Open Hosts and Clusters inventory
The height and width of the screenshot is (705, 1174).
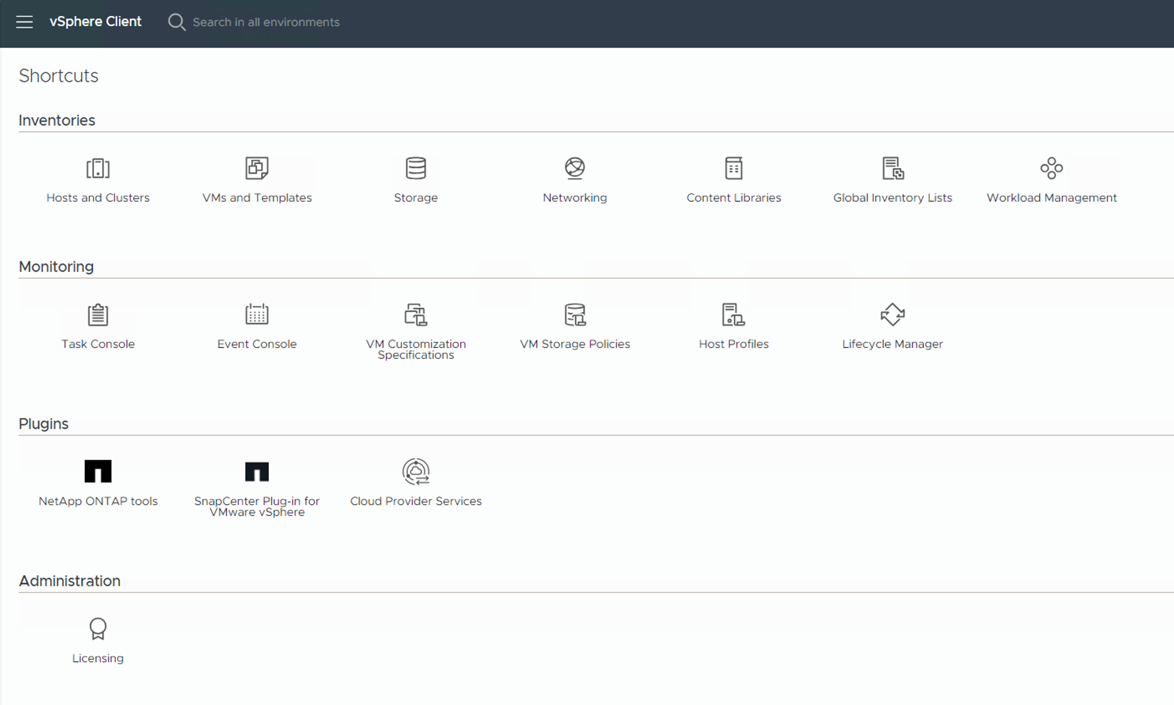tap(98, 179)
